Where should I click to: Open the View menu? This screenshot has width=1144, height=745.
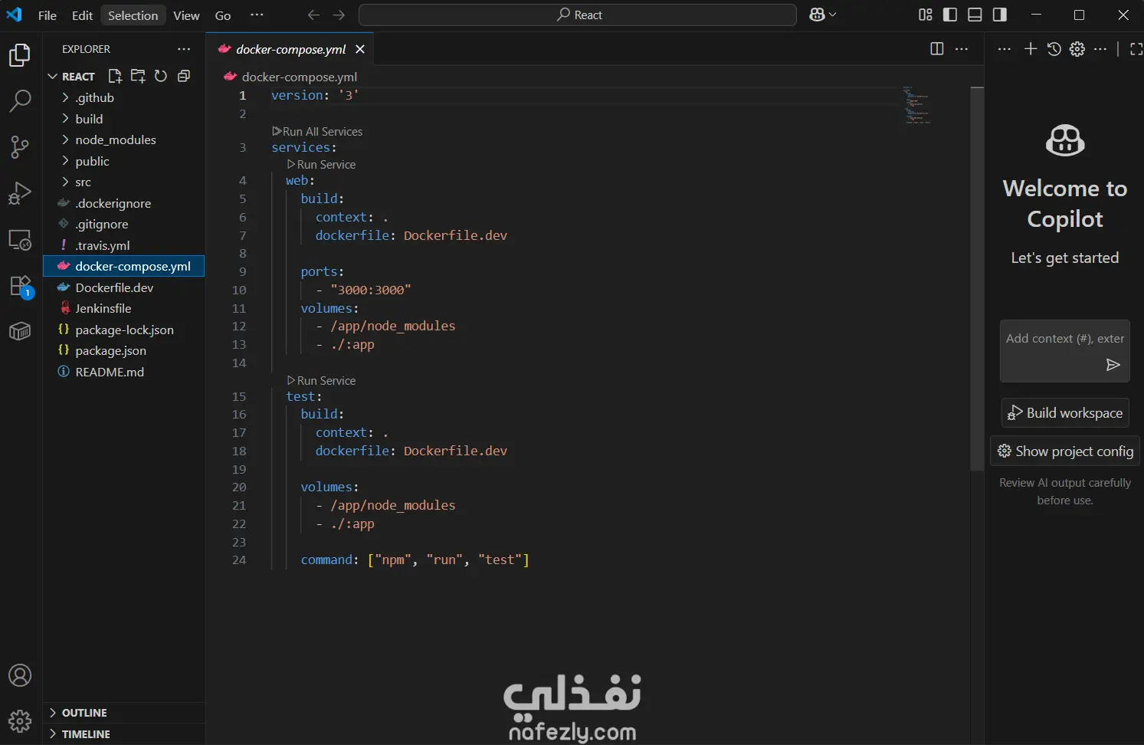(x=186, y=15)
